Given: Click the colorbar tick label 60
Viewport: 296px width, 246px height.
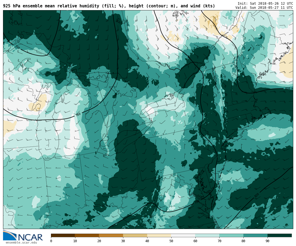Looking at the screenshot, I should [x=195, y=241].
